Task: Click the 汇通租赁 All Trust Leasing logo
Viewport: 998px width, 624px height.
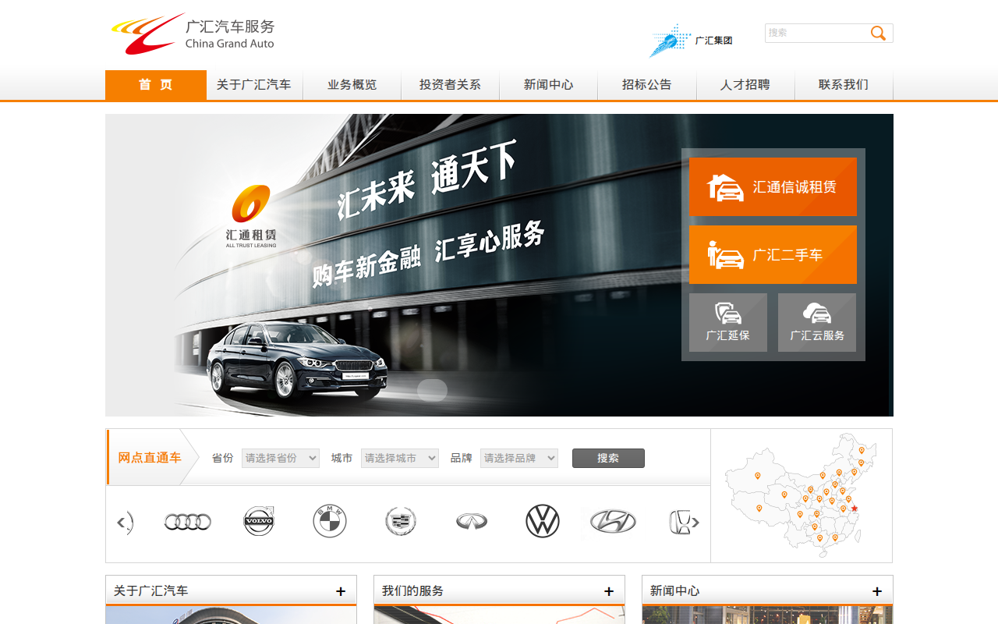Action: coord(251,217)
